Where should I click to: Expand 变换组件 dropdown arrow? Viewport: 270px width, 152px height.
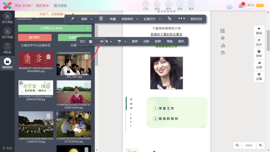click(x=137, y=19)
